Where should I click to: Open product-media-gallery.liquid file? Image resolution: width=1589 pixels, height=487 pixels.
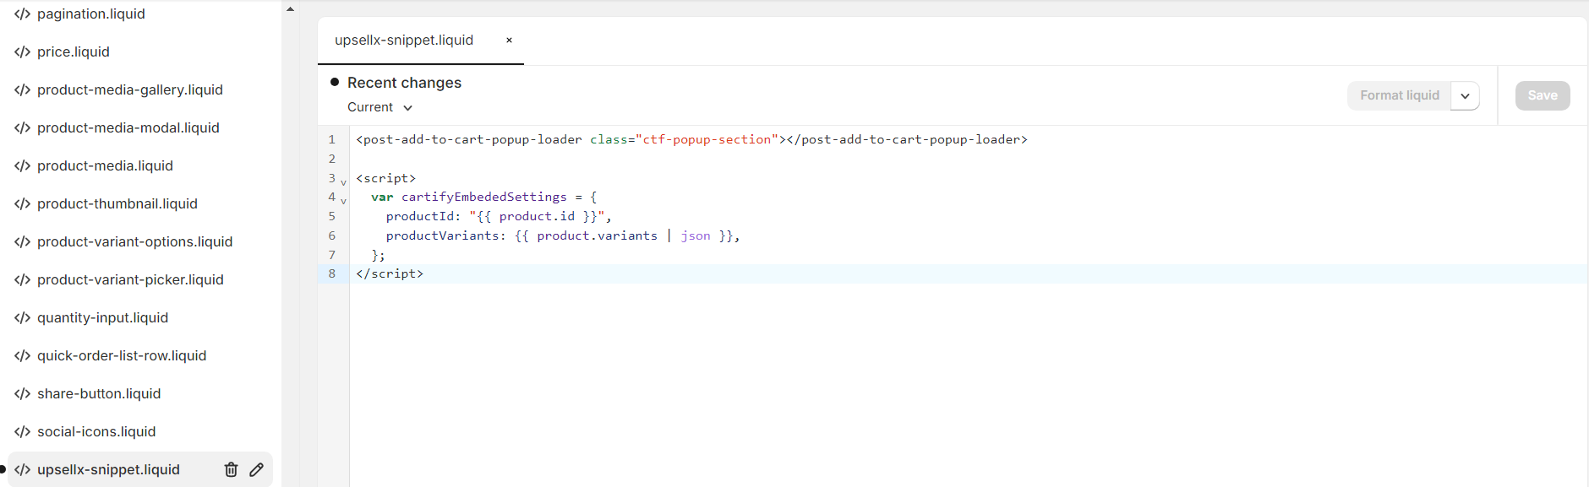(x=130, y=89)
